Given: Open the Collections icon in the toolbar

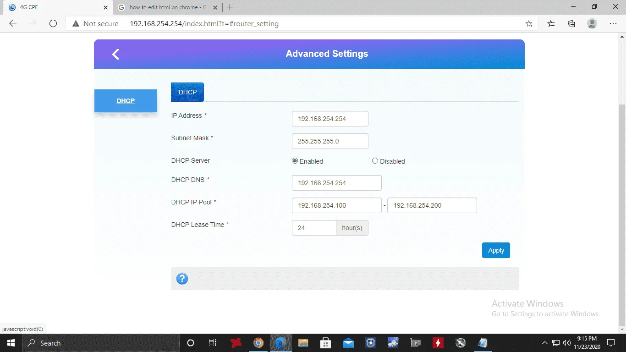Looking at the screenshot, I should [x=571, y=24].
